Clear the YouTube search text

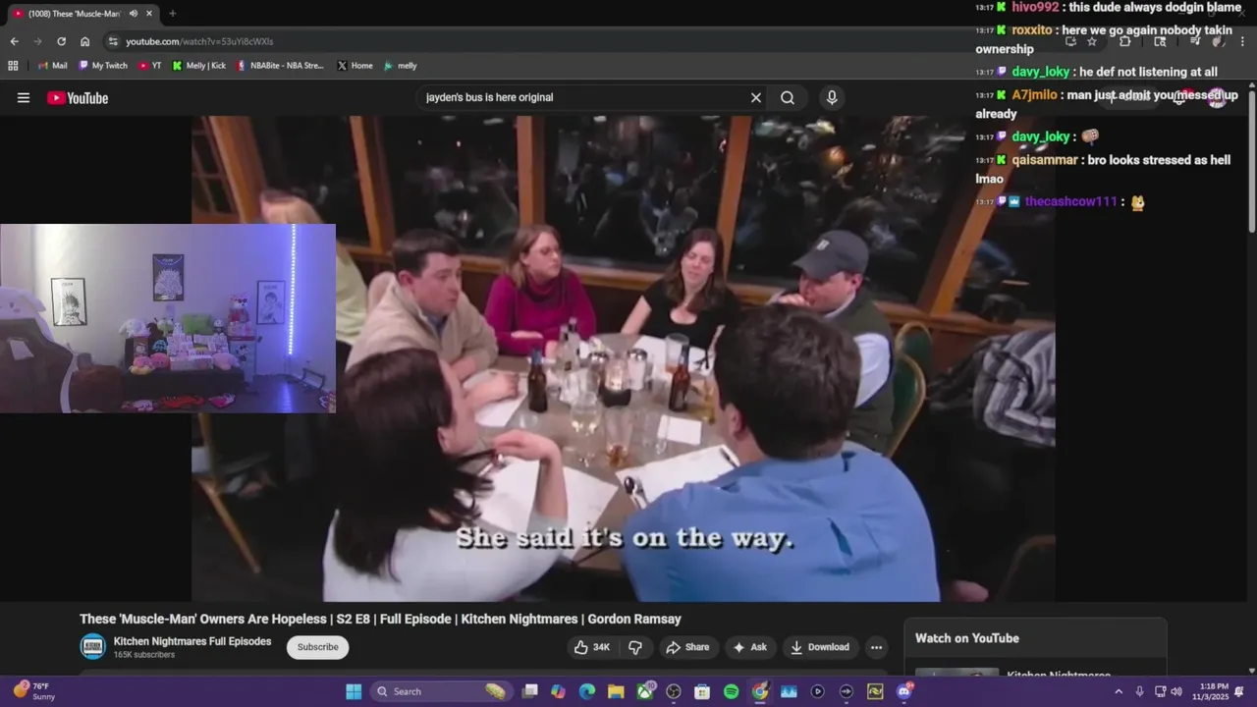point(756,98)
